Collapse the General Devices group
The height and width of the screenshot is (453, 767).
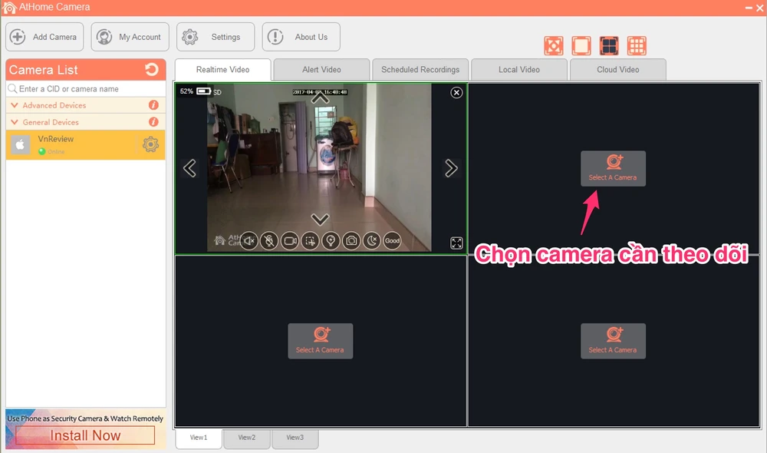15,122
